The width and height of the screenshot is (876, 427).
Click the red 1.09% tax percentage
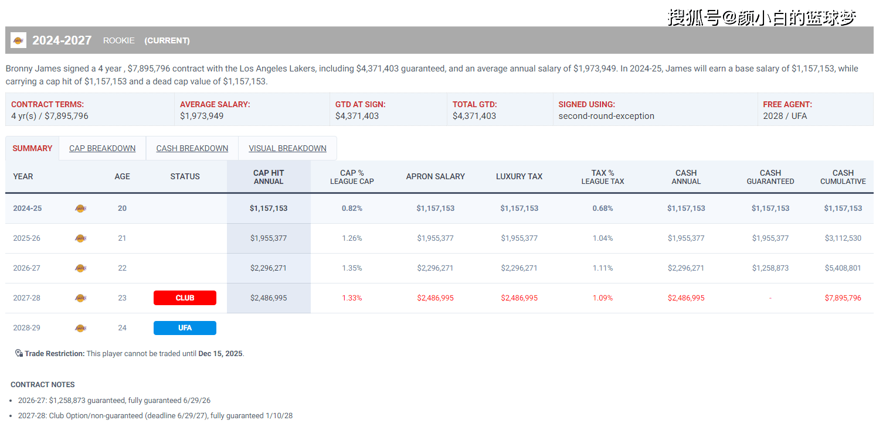click(x=603, y=298)
